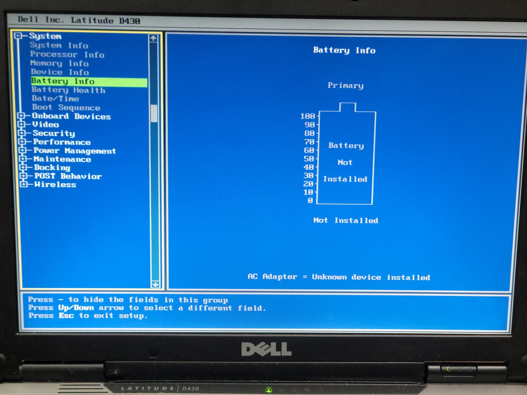Click the AC Adapter status line
The image size is (527, 395).
339,277
